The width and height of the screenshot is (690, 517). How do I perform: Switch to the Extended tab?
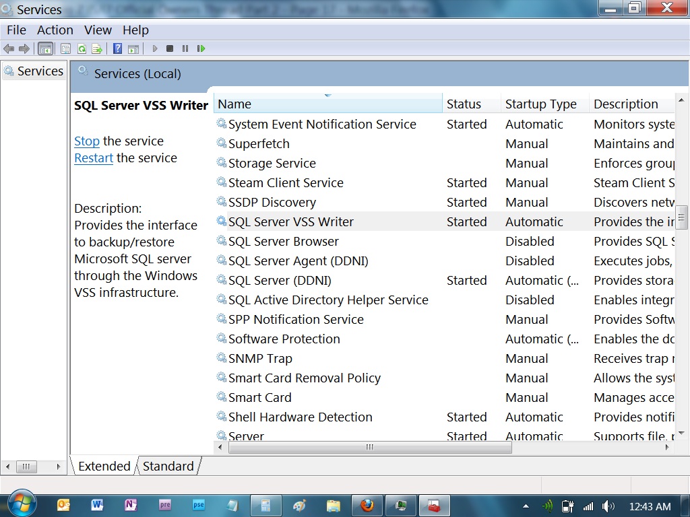[104, 466]
